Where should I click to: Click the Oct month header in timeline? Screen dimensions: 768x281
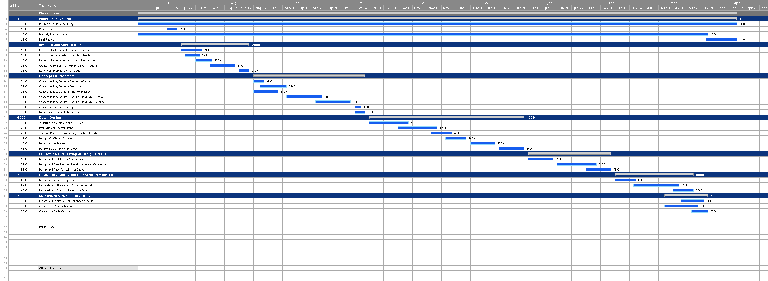tap(359, 3)
